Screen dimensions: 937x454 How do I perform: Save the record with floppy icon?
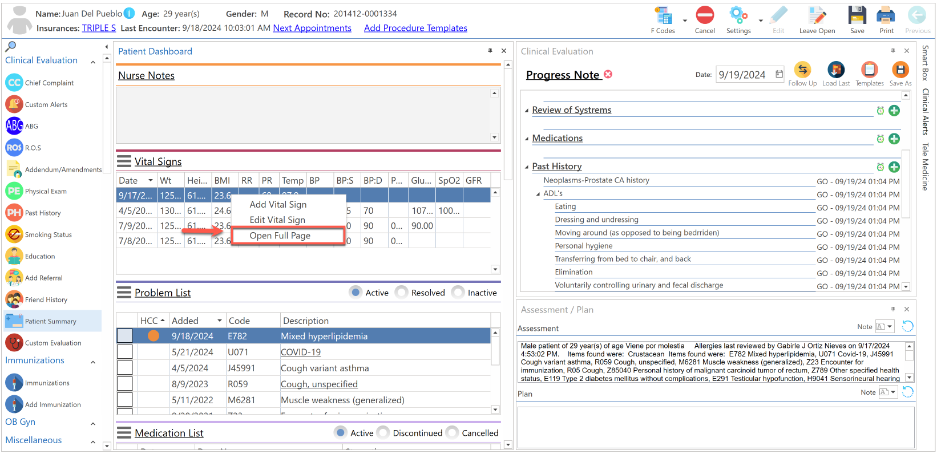coord(857,15)
